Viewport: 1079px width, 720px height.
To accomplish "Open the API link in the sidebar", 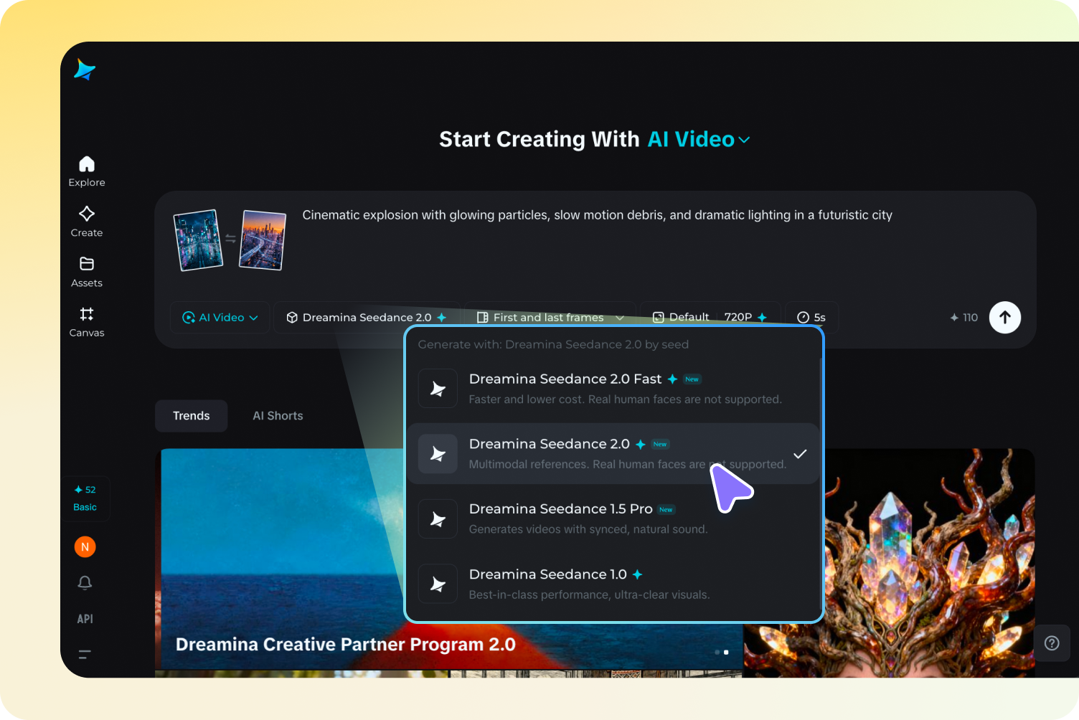I will (85, 618).
